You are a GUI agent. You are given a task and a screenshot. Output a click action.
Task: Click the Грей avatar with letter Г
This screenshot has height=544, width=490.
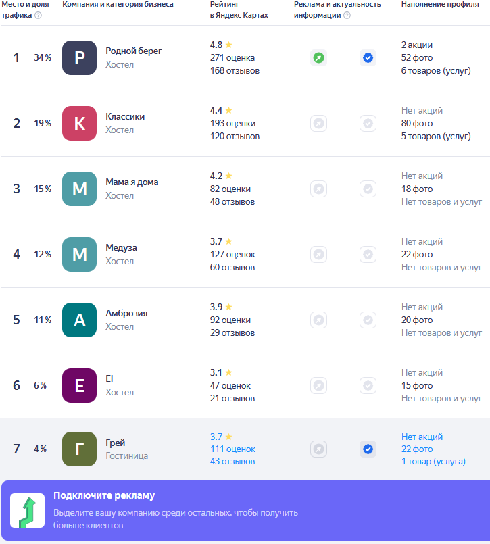click(79, 449)
